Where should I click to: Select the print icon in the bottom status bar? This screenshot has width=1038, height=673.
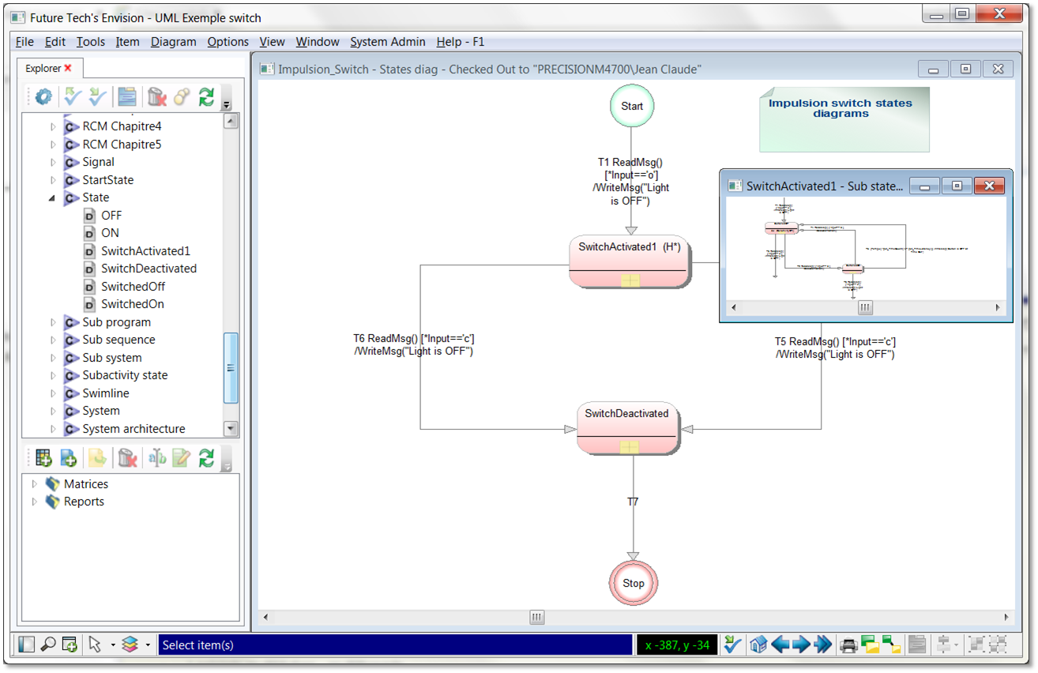(x=848, y=645)
